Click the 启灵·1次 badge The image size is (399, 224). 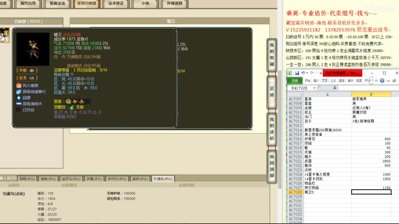[x=27, y=78]
